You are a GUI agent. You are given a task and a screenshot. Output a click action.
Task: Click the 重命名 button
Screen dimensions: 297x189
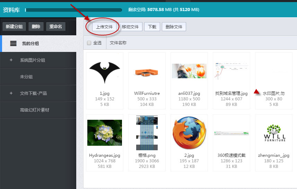pos(55,27)
